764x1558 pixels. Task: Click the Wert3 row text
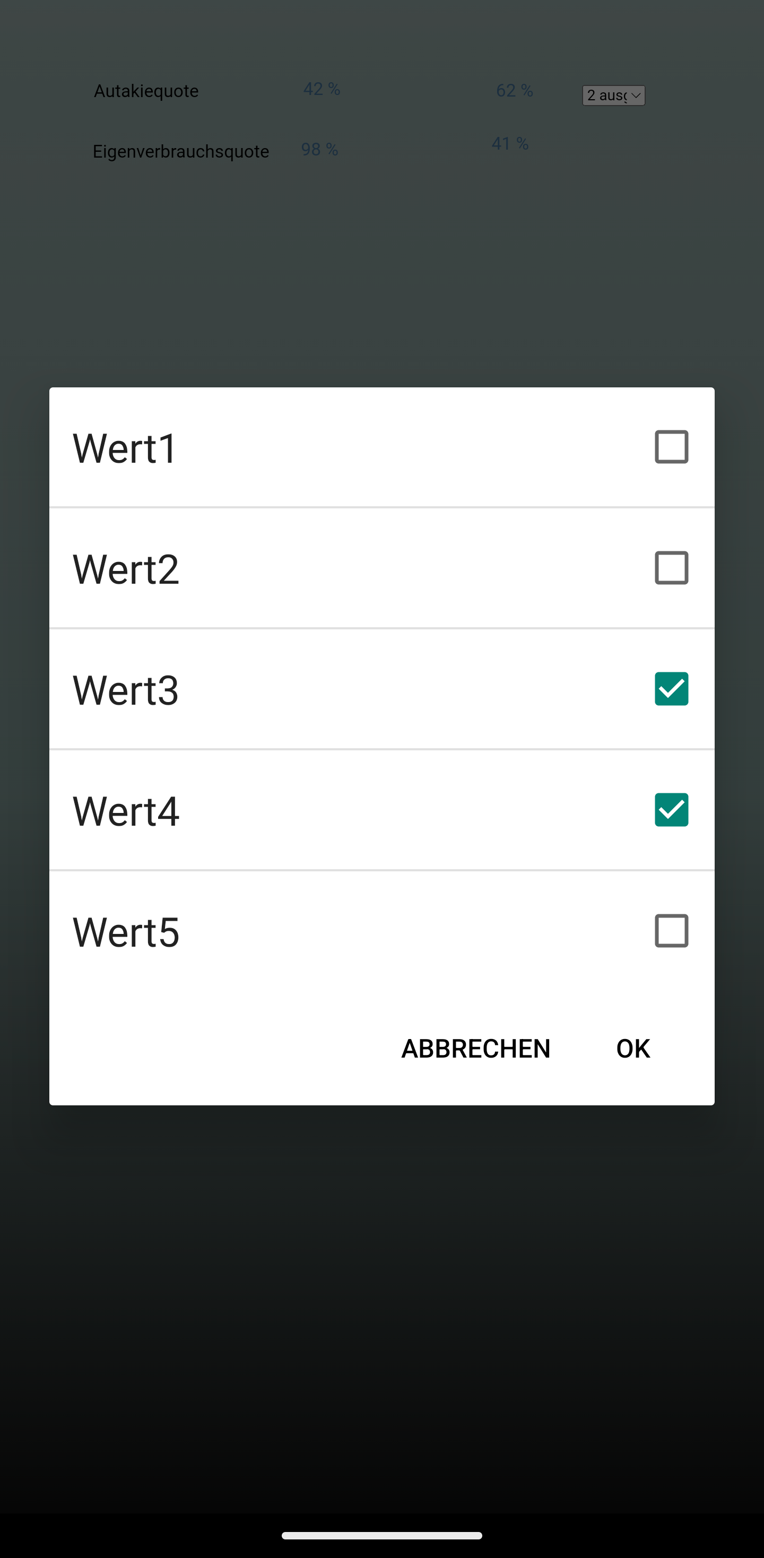[x=125, y=689]
